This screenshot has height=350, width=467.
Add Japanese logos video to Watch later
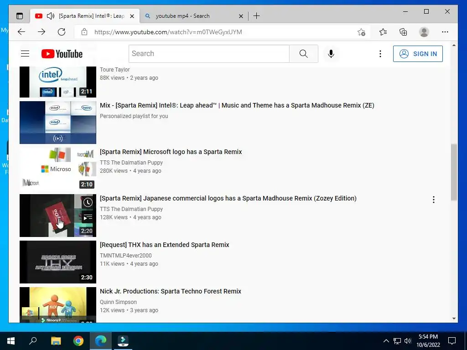(x=88, y=202)
